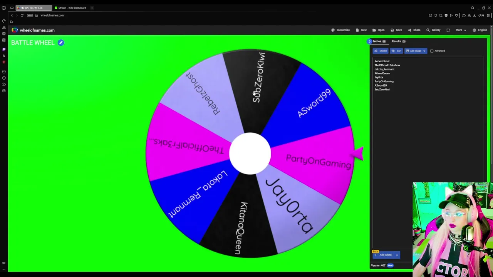Select the KitanaQueen entry line
This screenshot has height=277, width=493.
382,73
